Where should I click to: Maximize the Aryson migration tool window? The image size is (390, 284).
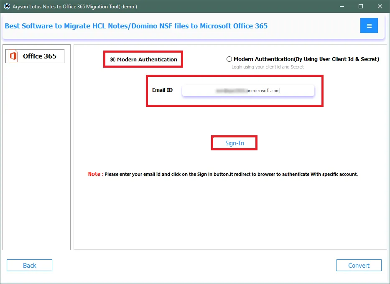tap(361, 6)
